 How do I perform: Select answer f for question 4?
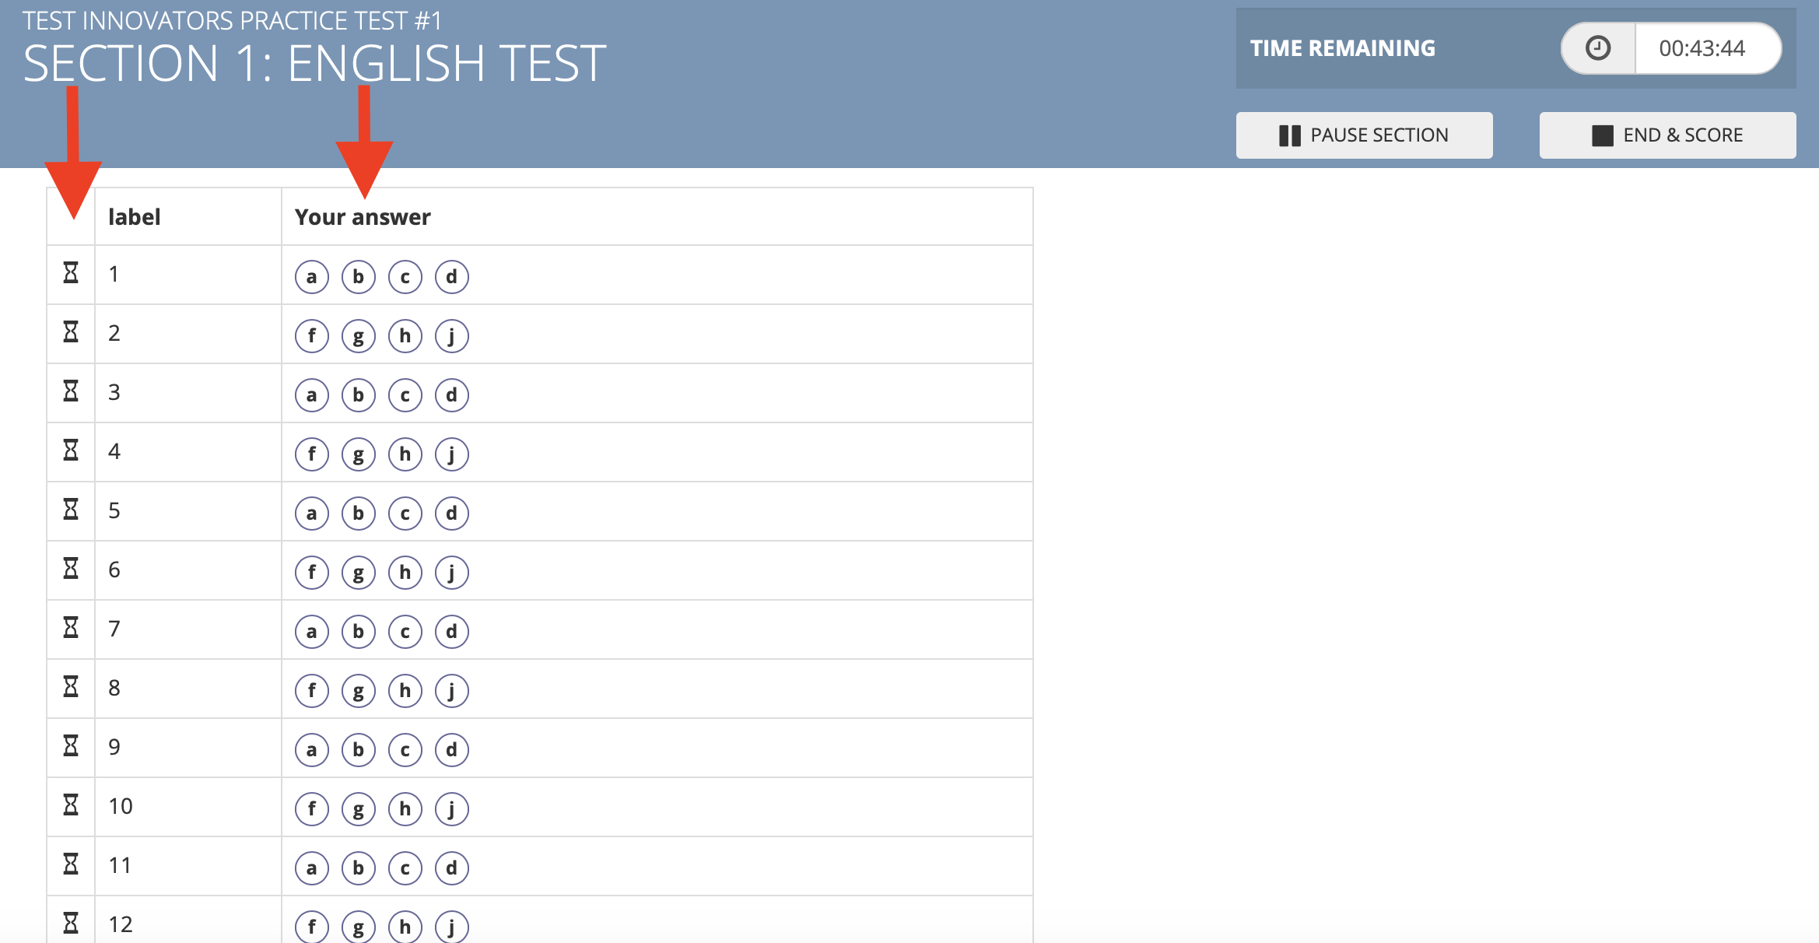click(312, 454)
